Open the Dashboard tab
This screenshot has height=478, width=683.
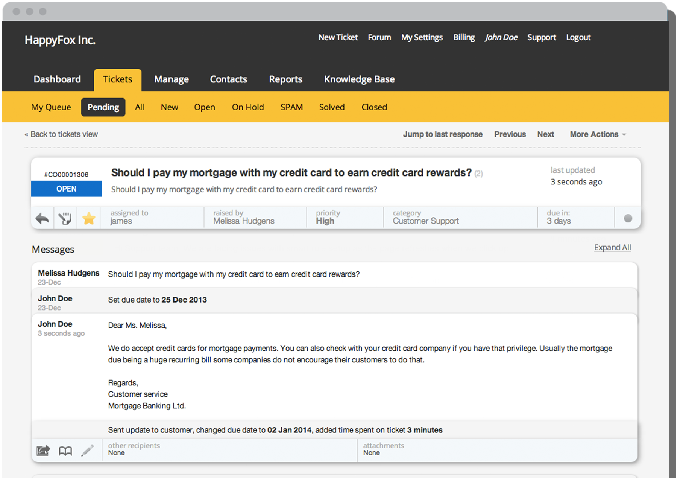[x=57, y=79]
